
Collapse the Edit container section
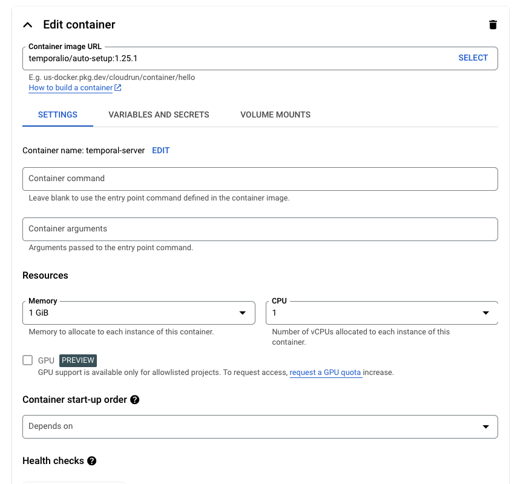[27, 25]
